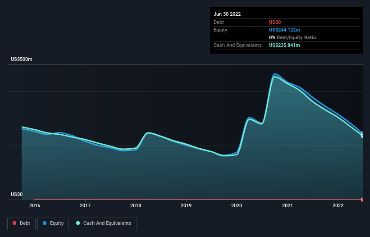Viewport: 370px width, 237px height.
Task: Click the blue Equity legend dot
Action: point(45,223)
